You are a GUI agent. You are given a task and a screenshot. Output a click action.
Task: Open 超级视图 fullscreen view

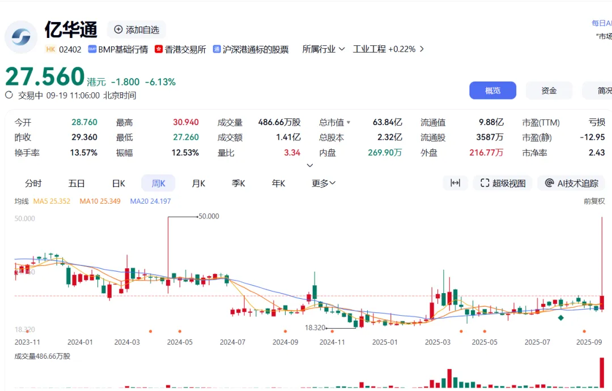pos(503,183)
